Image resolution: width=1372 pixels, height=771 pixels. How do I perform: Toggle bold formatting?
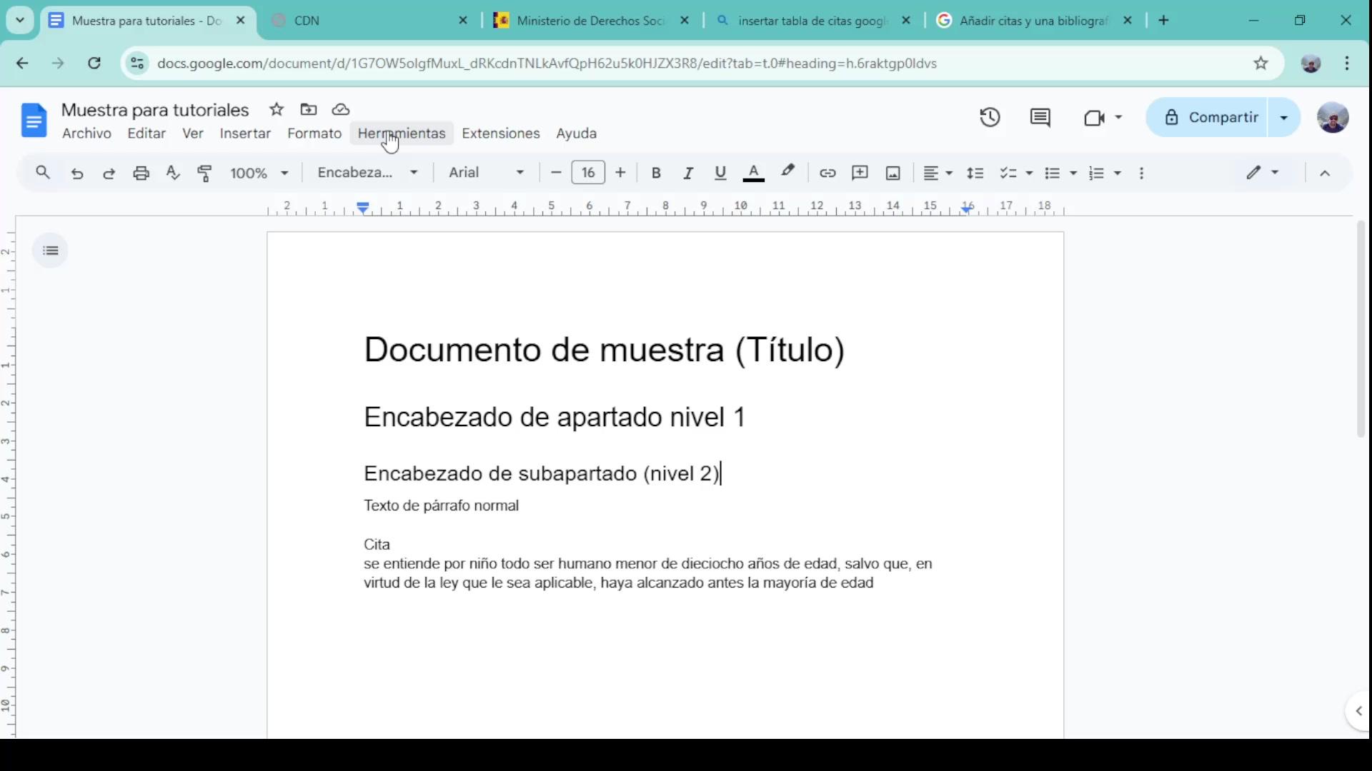(x=656, y=173)
